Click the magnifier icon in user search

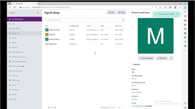pos(123,20)
